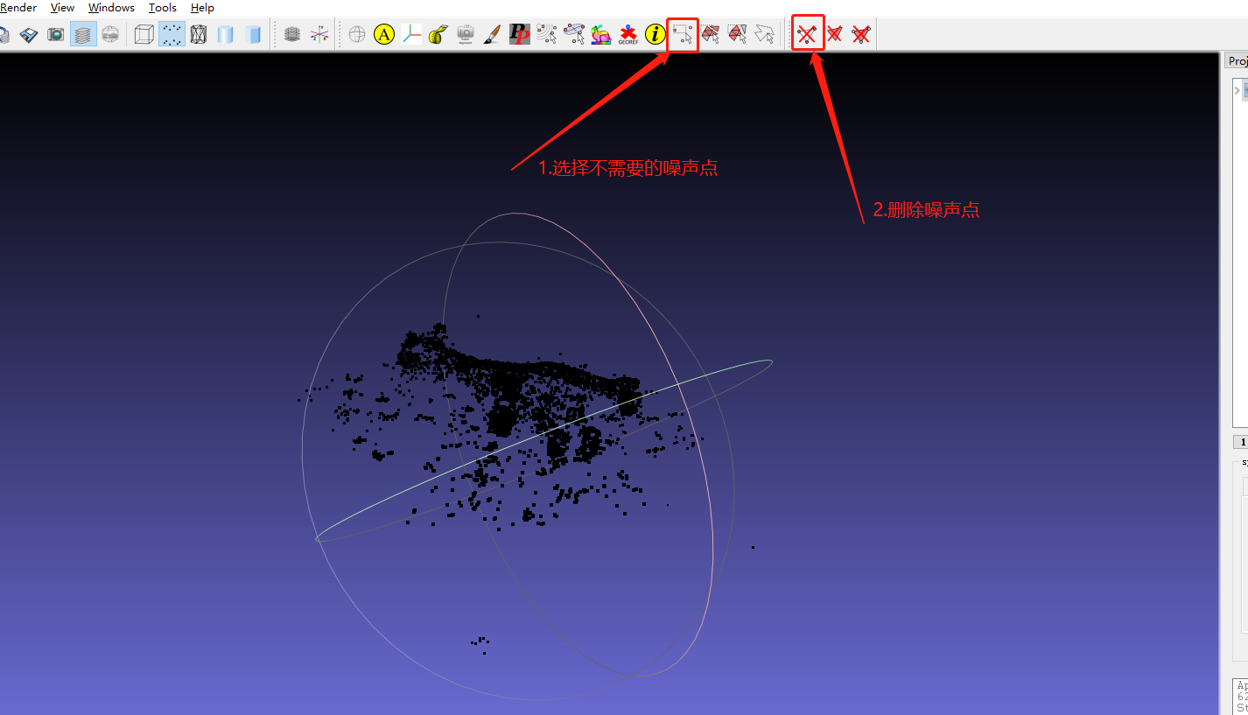
Task: Click the log text box at bottom right
Action: click(x=1240, y=697)
